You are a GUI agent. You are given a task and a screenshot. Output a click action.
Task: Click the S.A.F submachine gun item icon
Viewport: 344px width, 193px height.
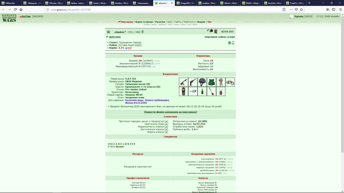click(x=183, y=82)
